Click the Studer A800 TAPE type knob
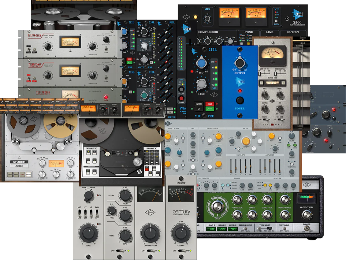 click(x=42, y=163)
